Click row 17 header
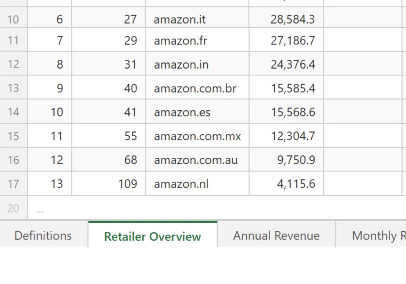 (13, 184)
